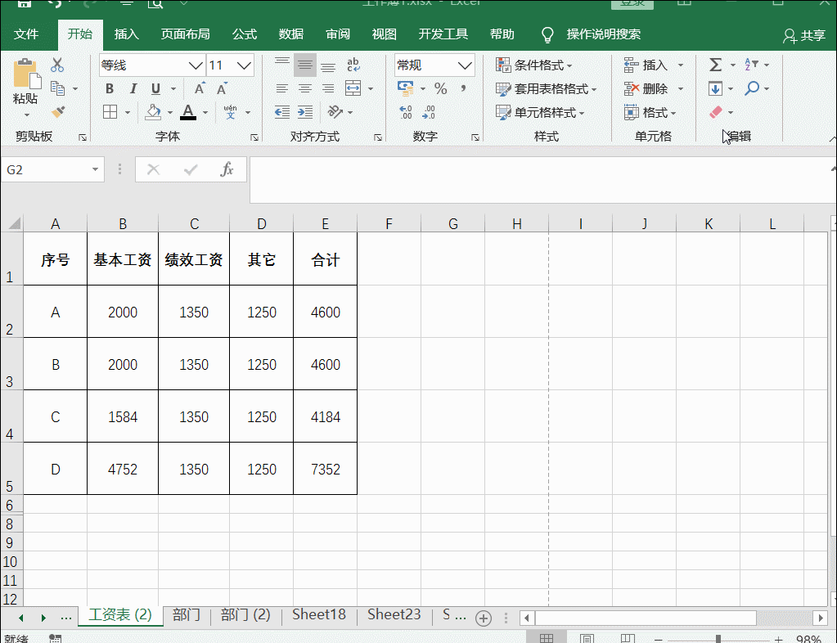837x643 pixels.
Task: Click the Copy icon in clipboard group
Action: tap(57, 88)
